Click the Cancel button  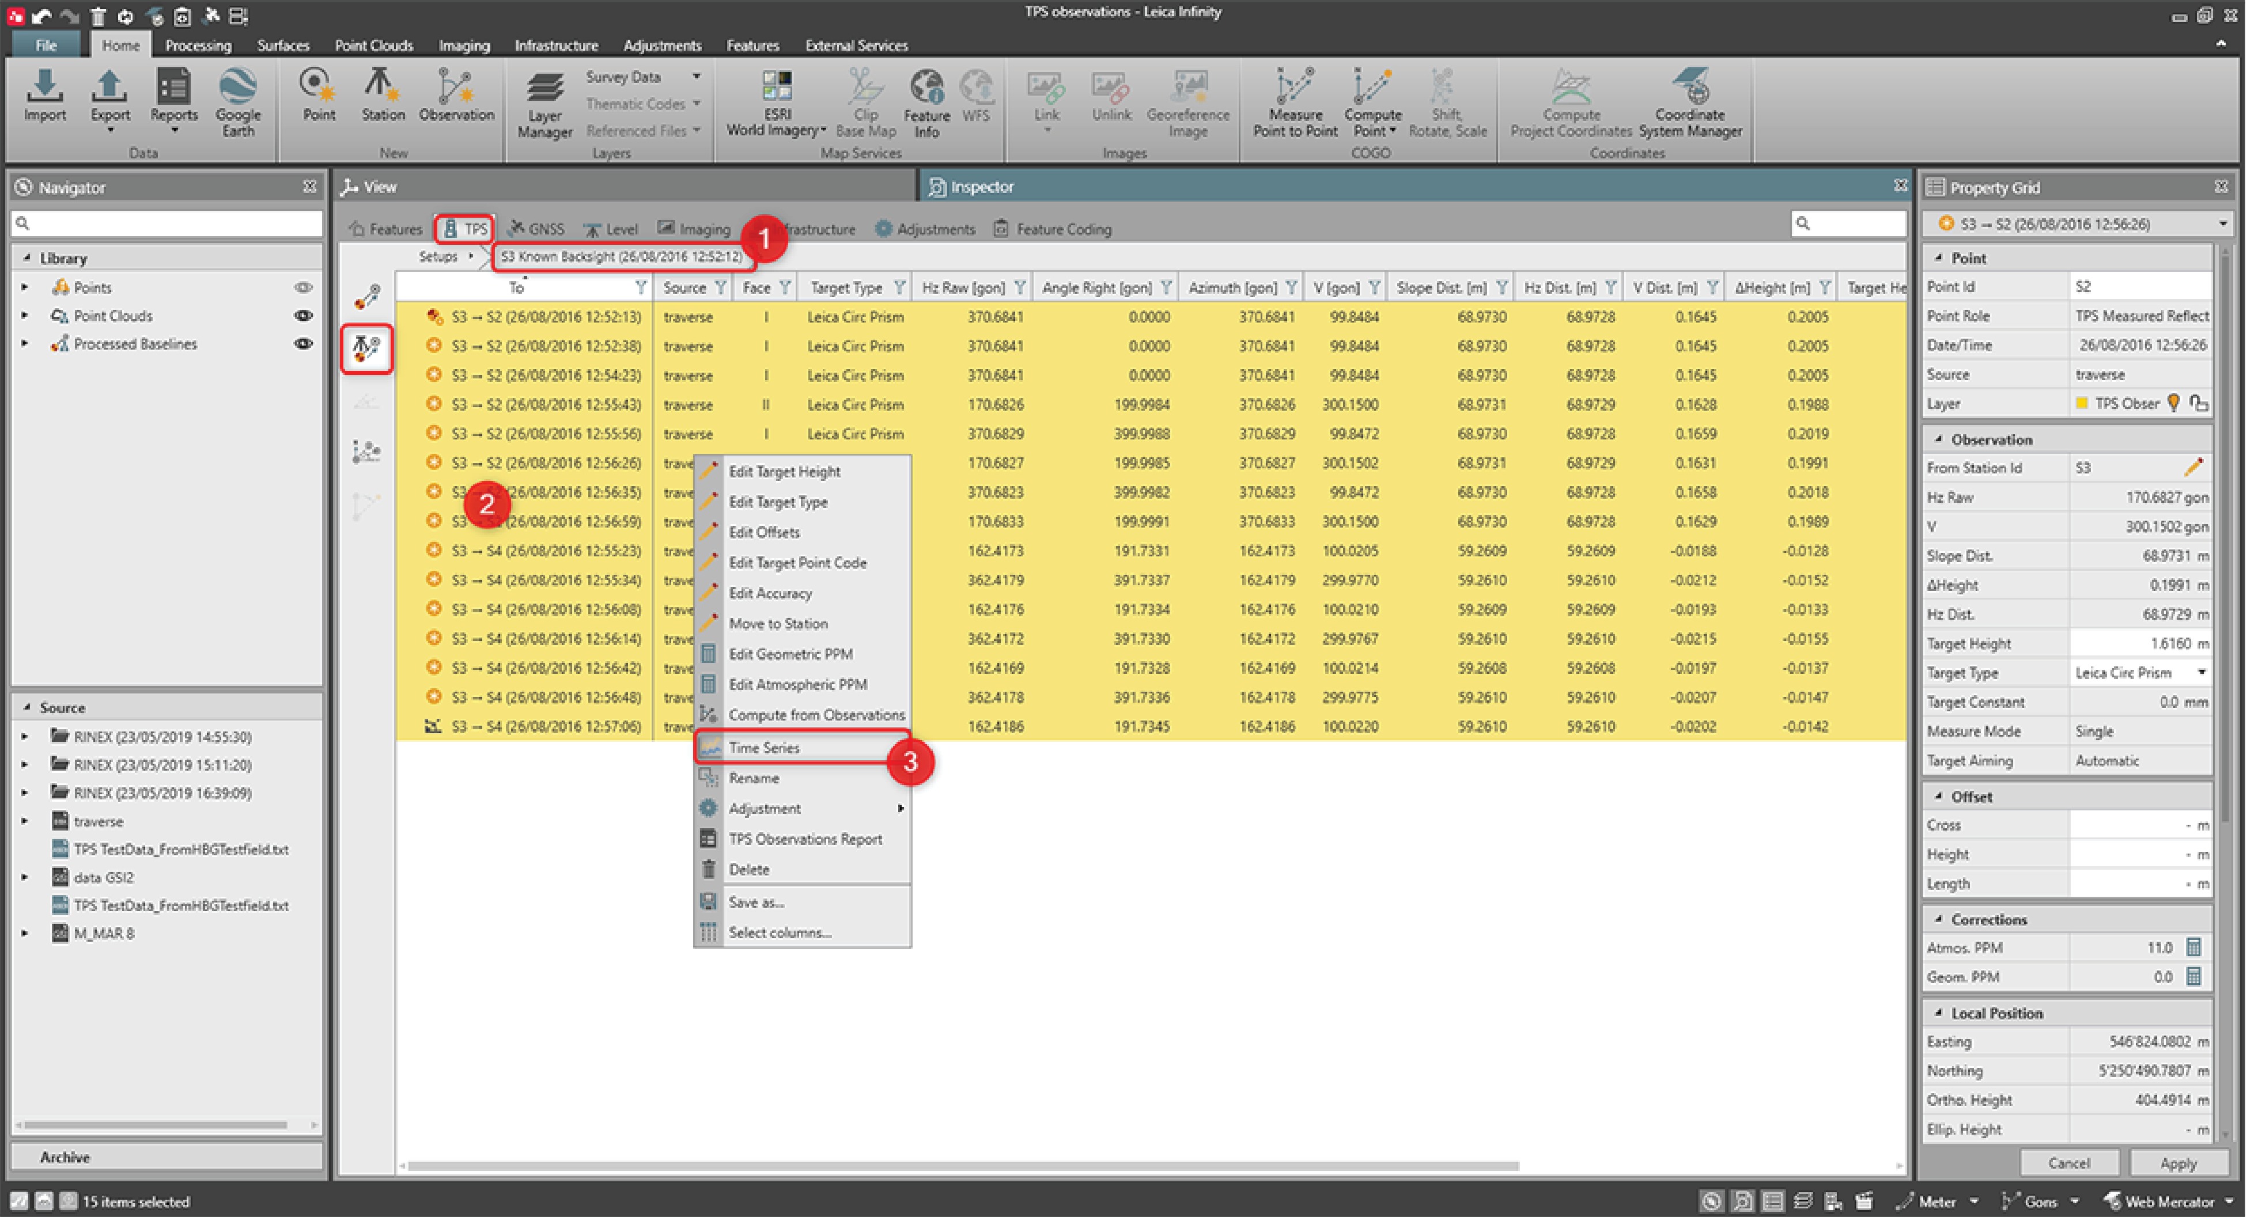pyautogui.click(x=2068, y=1163)
